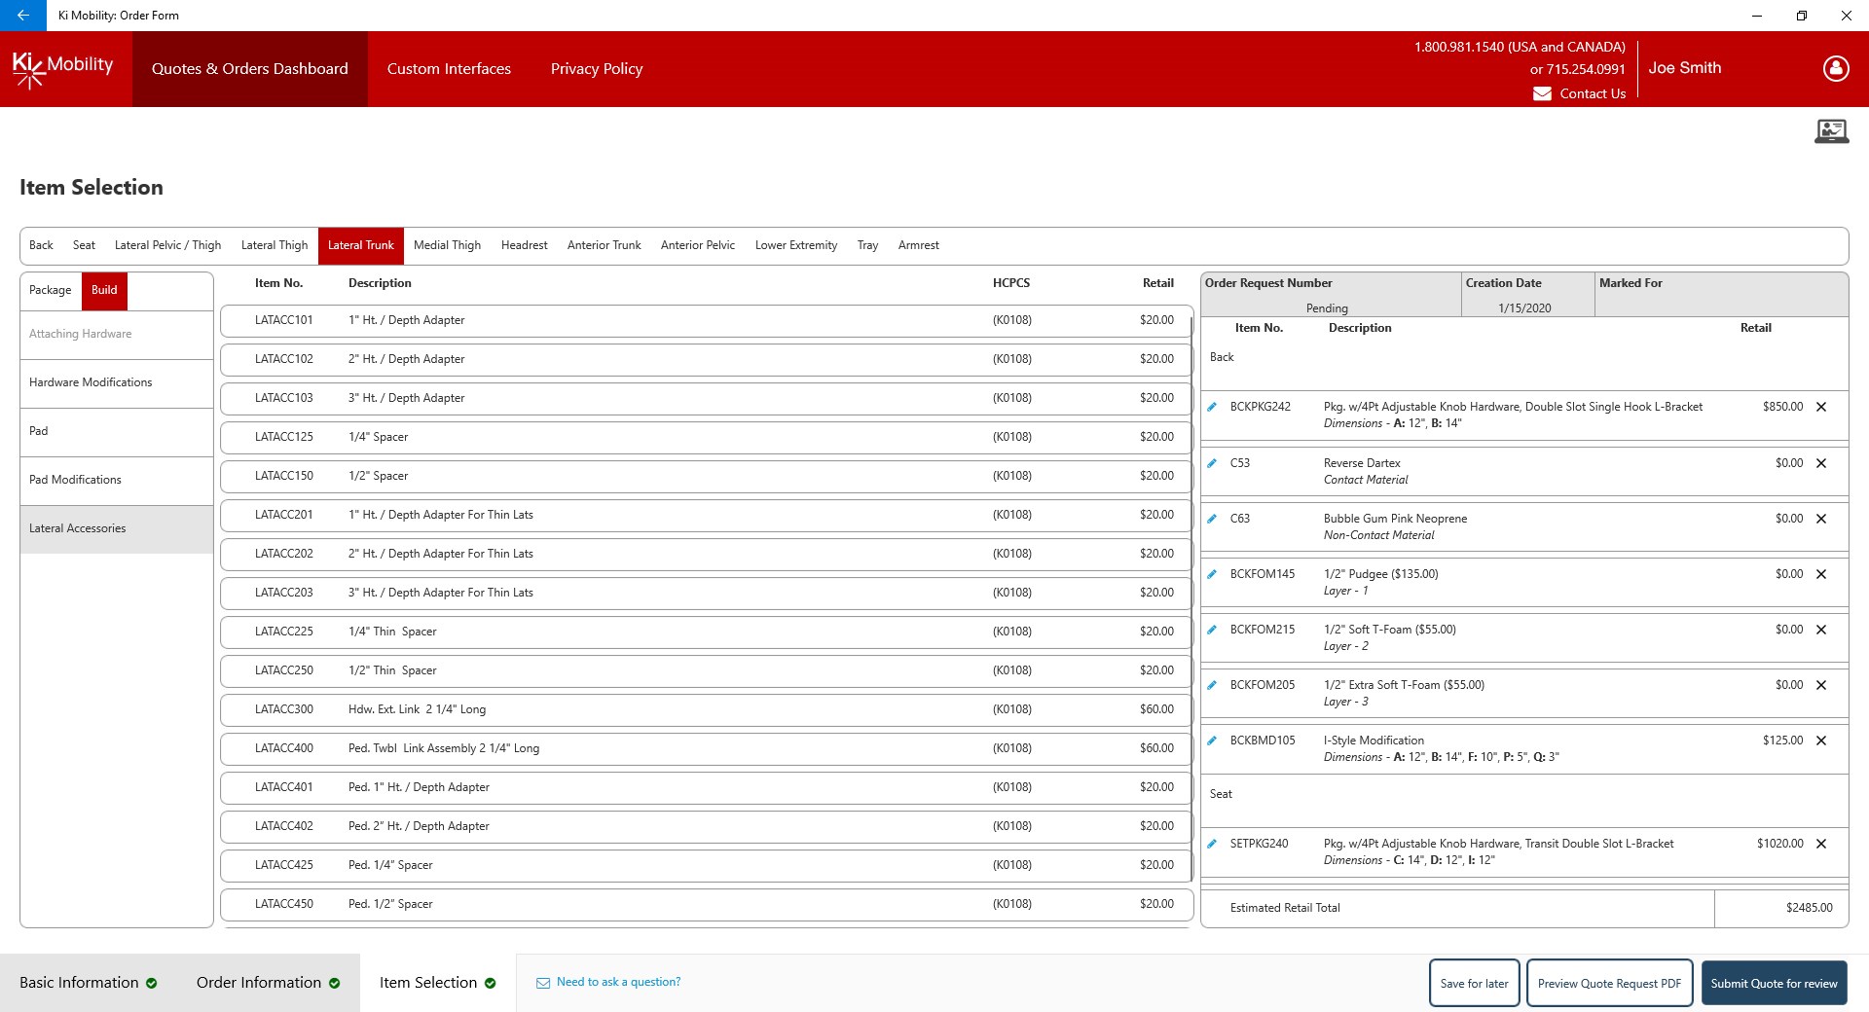The image size is (1869, 1012).
Task: Click the screen share icon below the header
Action: click(x=1832, y=130)
